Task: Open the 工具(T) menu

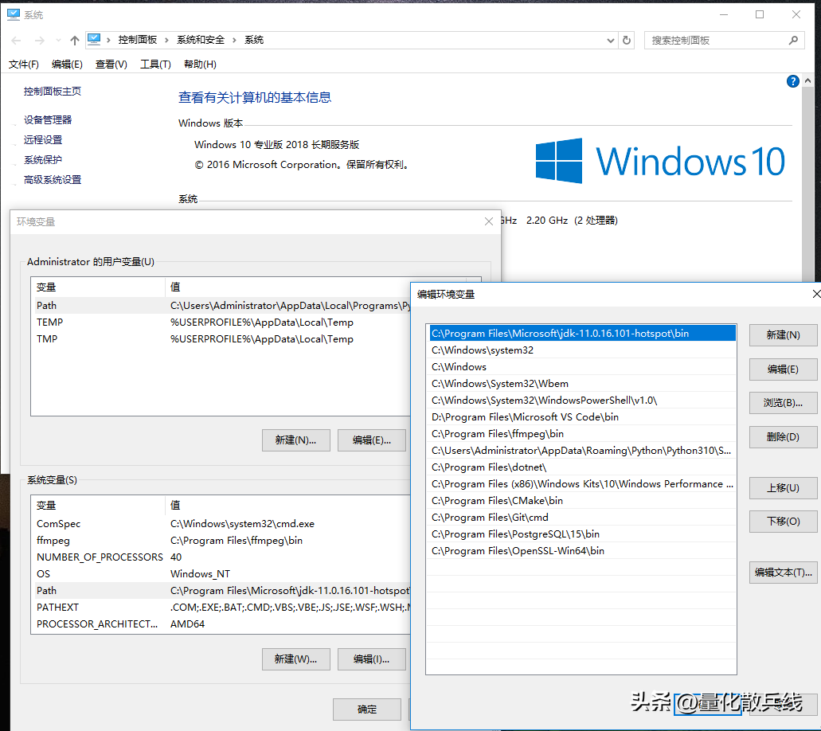Action: coord(155,64)
